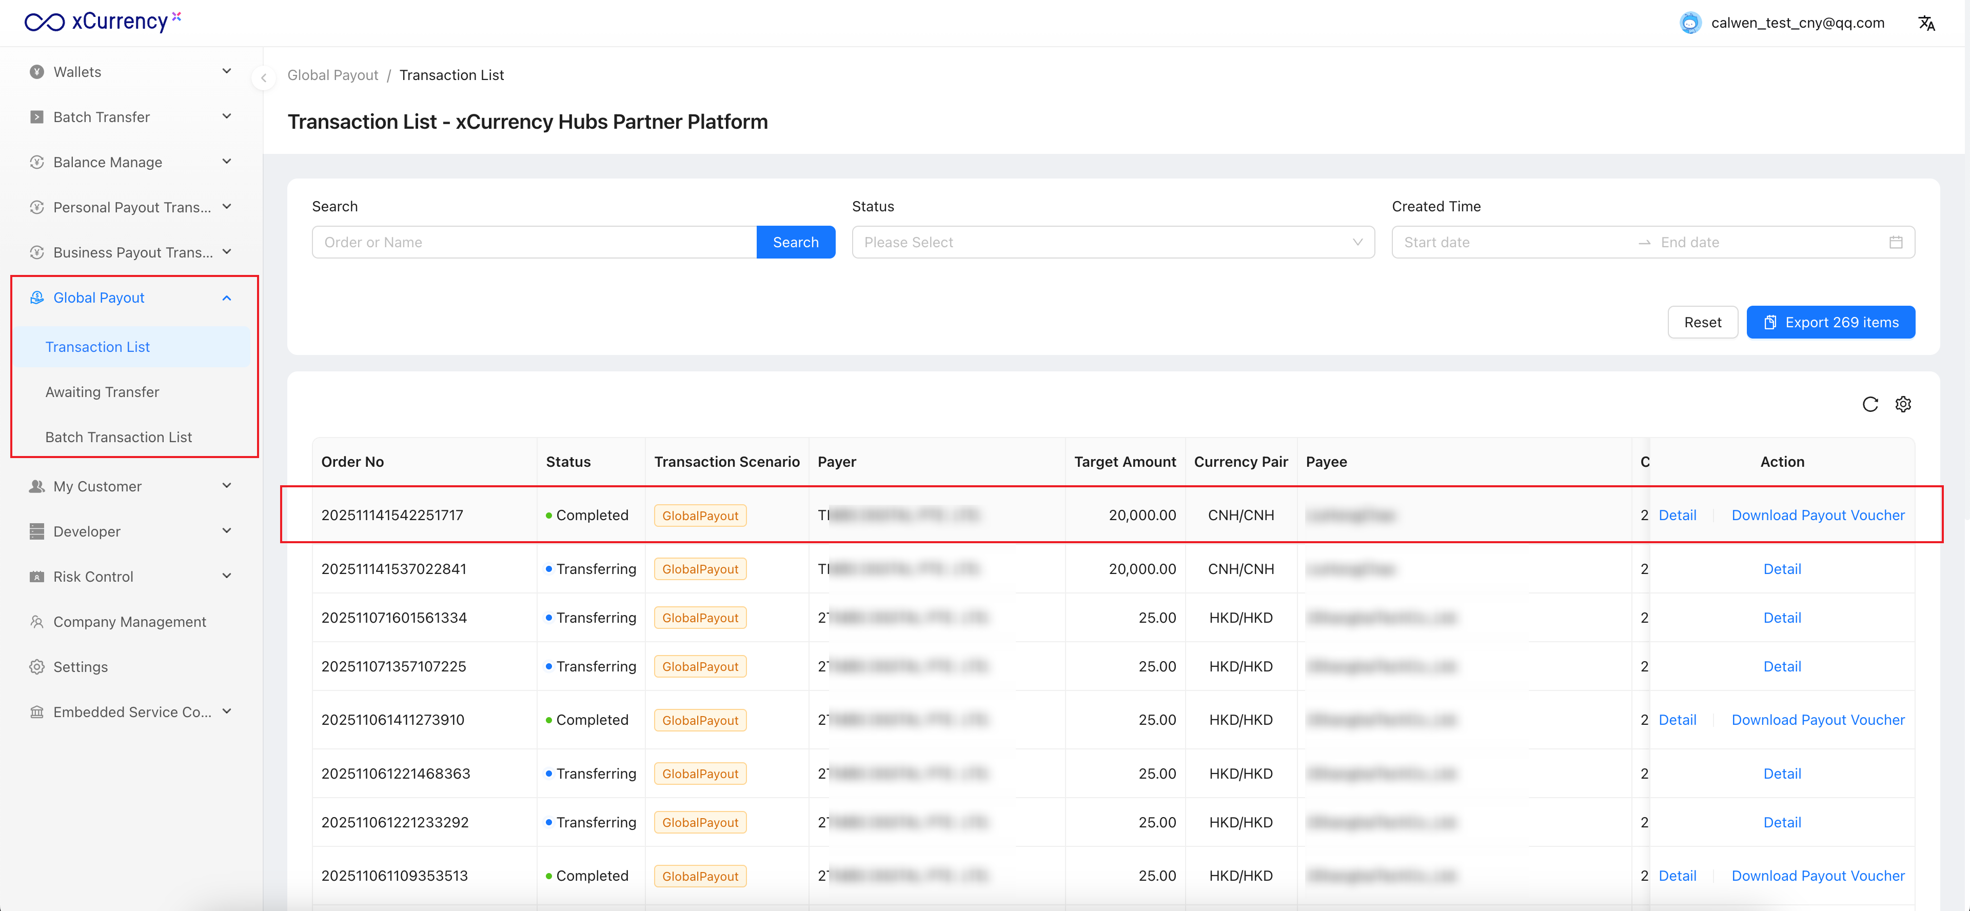Viewport: 1970px width, 911px height.
Task: Open Settings in the sidebar
Action: tap(81, 666)
